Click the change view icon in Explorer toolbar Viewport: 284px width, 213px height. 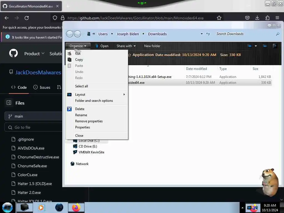pos(250,46)
